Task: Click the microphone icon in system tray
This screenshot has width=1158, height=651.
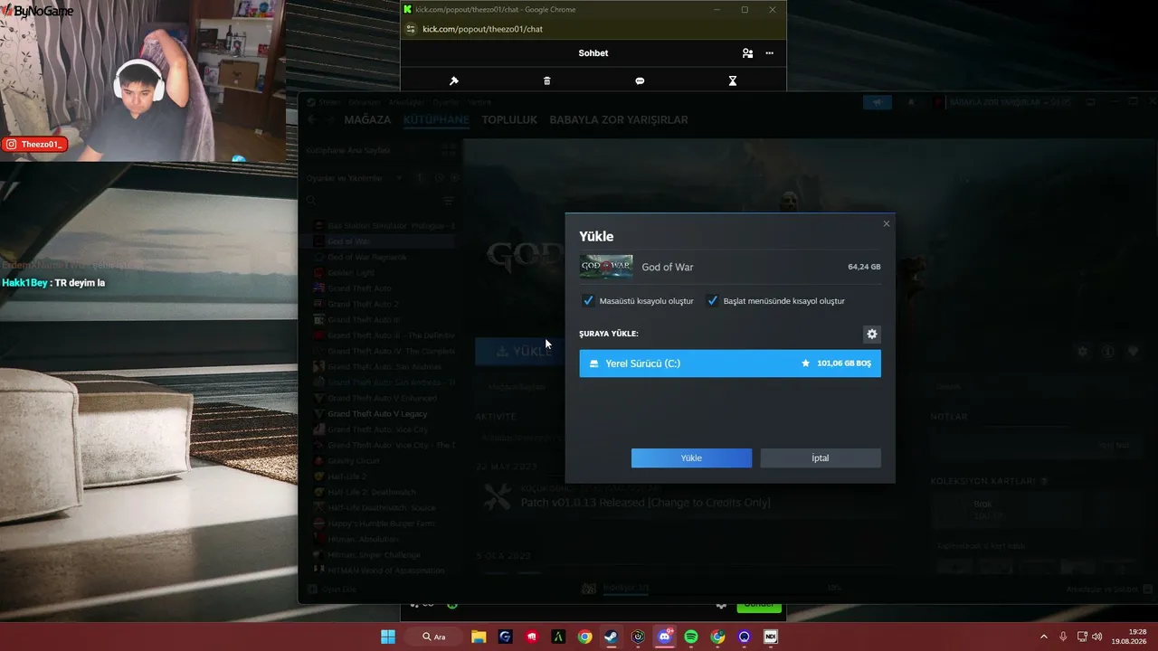Action: (1063, 637)
